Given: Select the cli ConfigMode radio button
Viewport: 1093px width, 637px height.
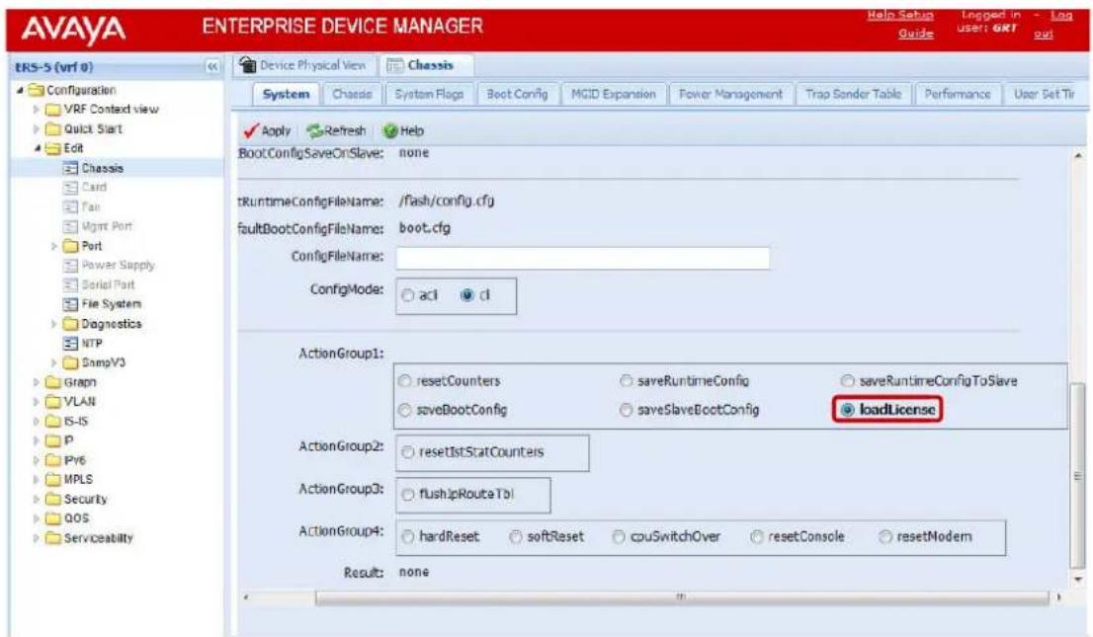Looking at the screenshot, I should (x=467, y=295).
